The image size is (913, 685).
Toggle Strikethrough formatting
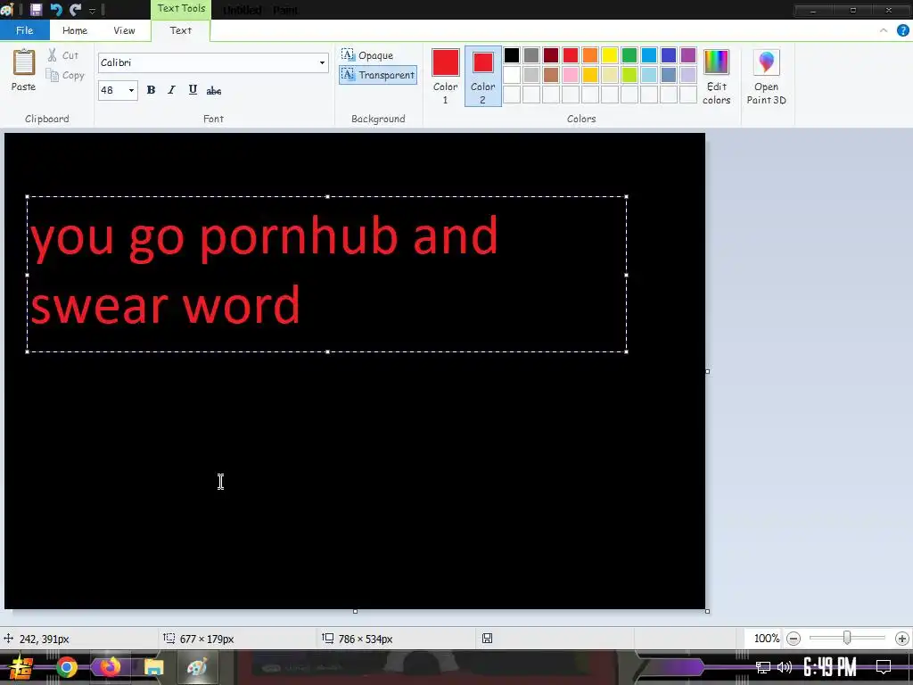214,90
